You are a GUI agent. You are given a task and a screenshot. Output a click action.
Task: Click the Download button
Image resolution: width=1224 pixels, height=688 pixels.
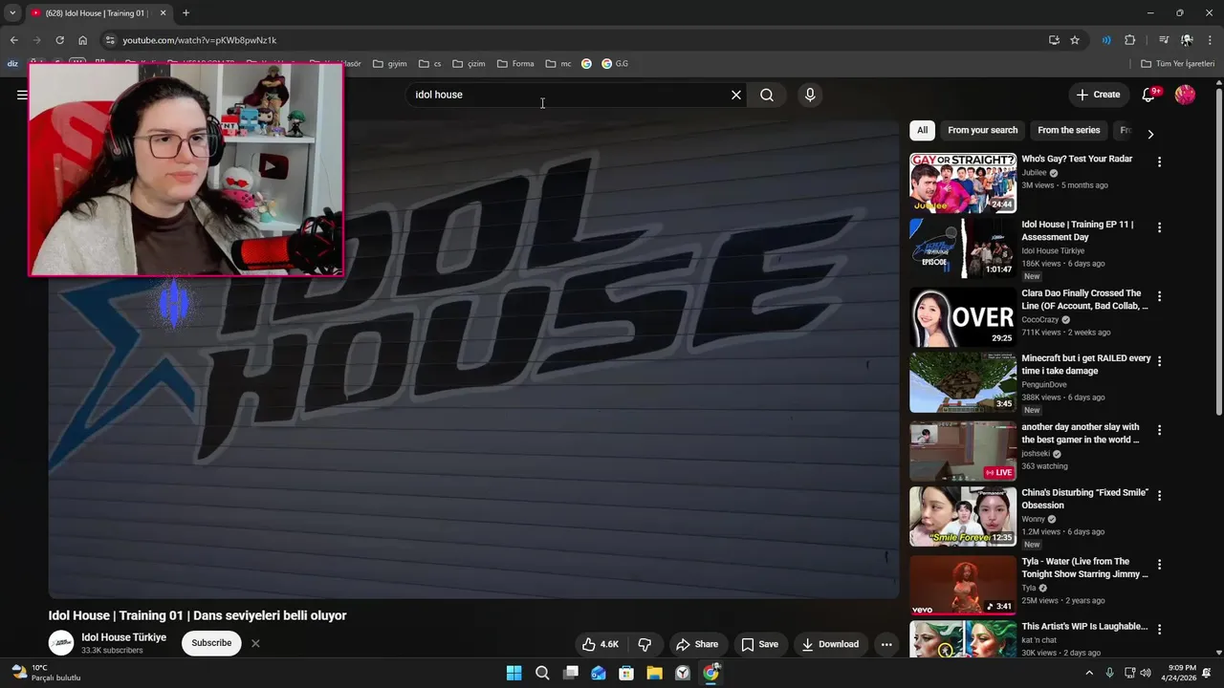tap(830, 644)
